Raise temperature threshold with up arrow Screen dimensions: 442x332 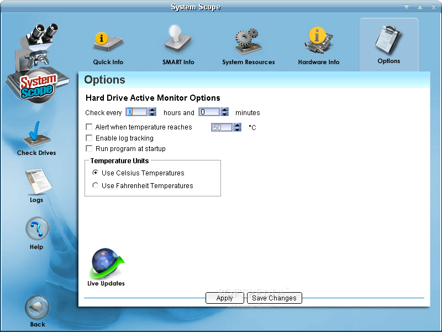(x=238, y=125)
